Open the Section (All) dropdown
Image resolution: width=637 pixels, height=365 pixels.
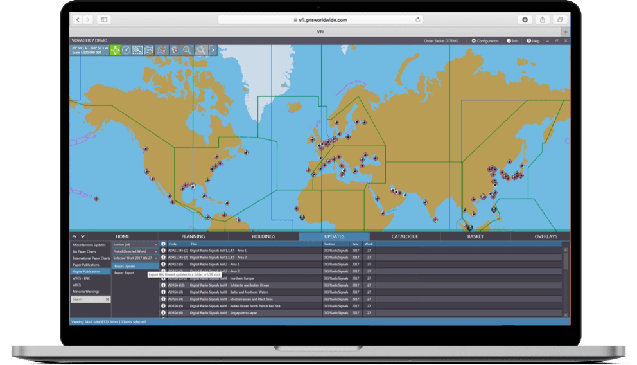pos(135,244)
